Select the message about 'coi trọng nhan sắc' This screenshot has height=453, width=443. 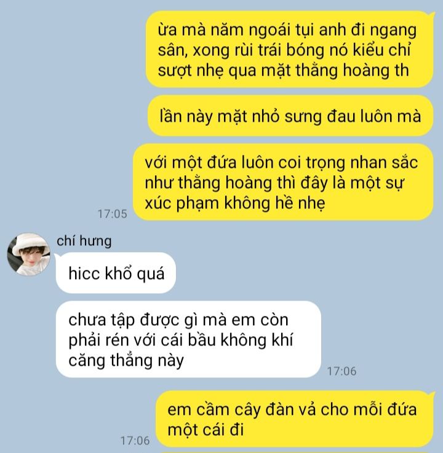click(283, 182)
